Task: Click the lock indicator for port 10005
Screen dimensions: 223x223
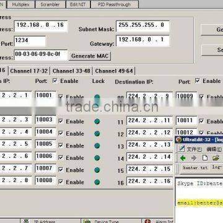Action: 97,146
